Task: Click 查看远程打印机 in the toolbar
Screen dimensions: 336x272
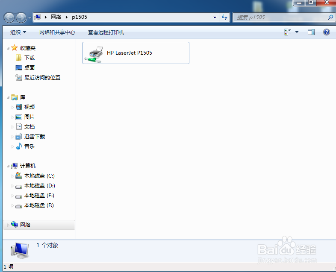Action: point(106,32)
